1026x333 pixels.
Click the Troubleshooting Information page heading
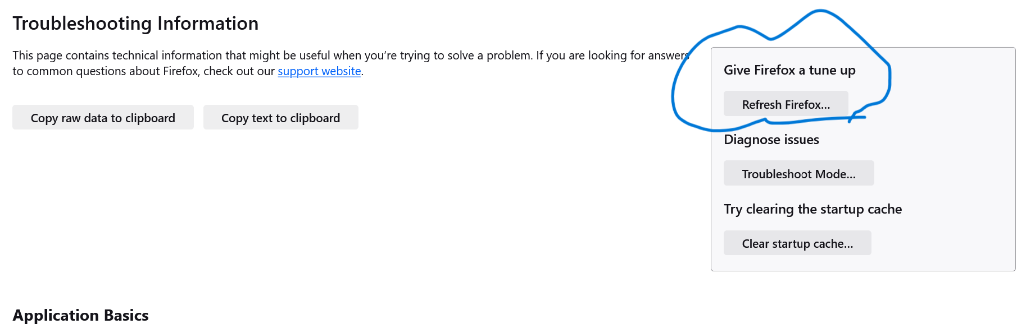135,24
